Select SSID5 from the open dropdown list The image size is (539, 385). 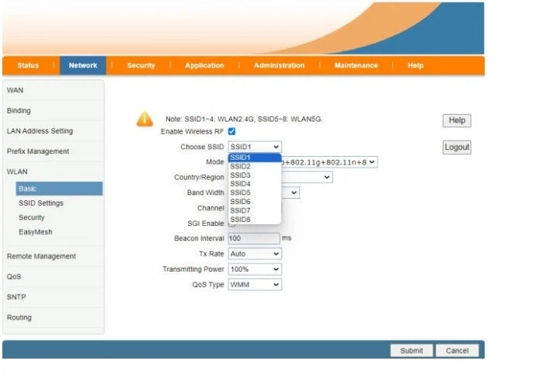click(x=240, y=192)
